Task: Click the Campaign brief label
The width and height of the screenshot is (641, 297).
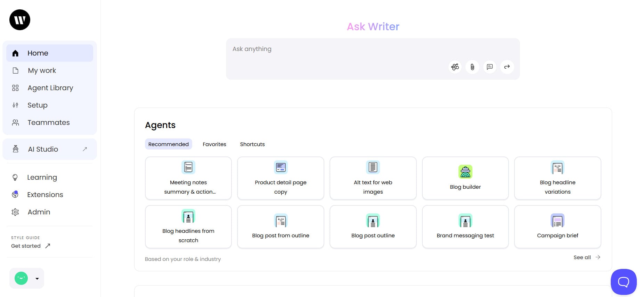Action: click(x=558, y=236)
